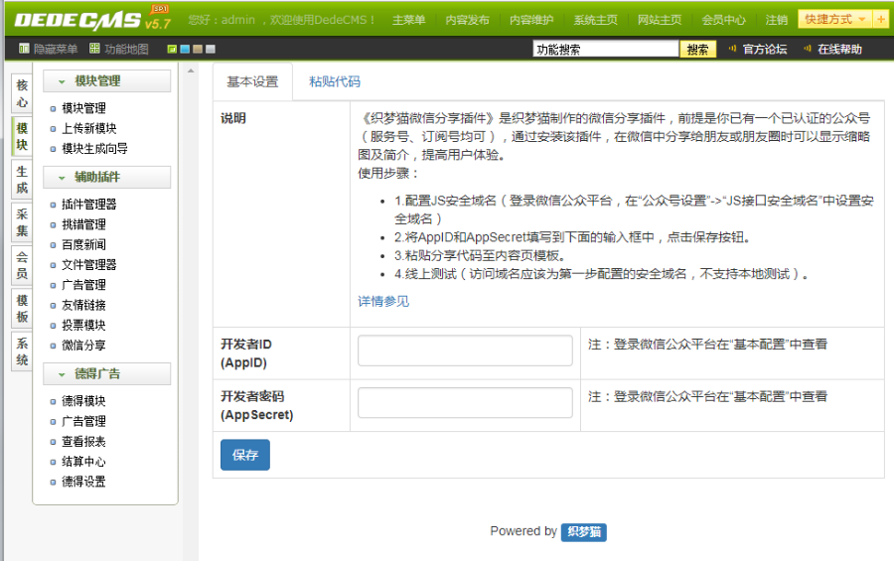Open 广告管理 under 德得广告
The width and height of the screenshot is (894, 561).
(x=83, y=421)
